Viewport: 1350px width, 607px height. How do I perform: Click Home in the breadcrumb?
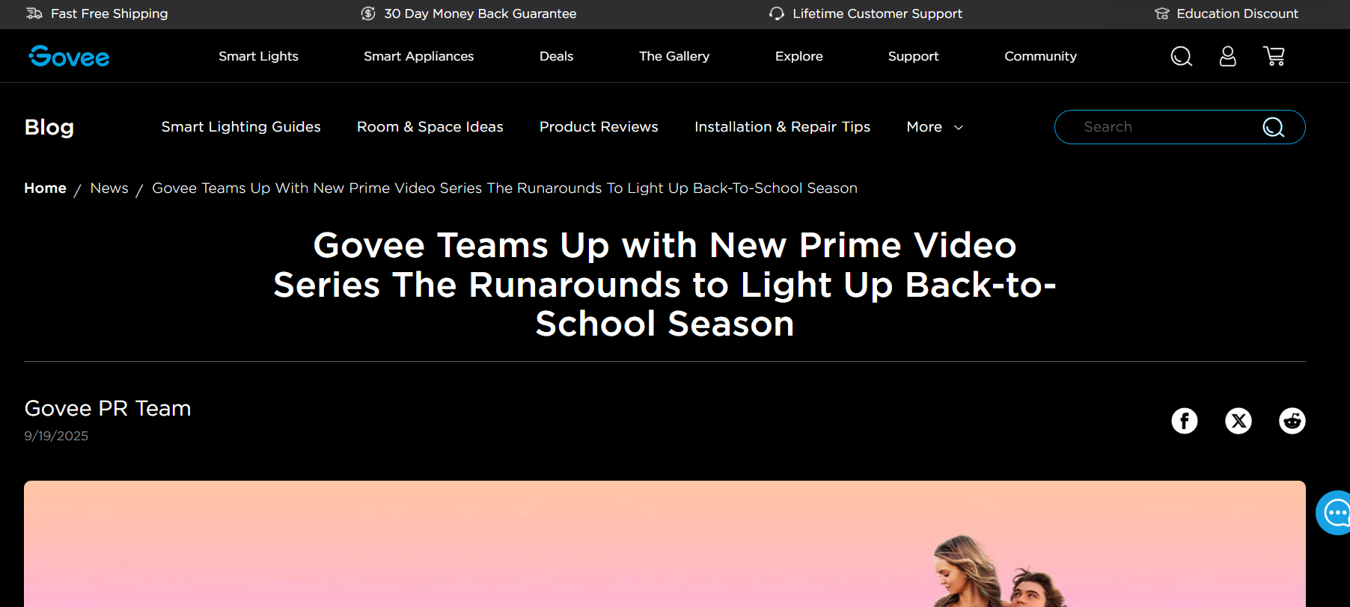[x=45, y=188]
